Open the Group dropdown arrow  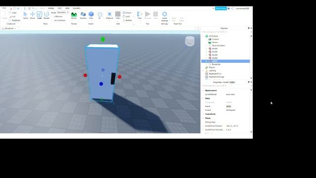(x=132, y=13)
